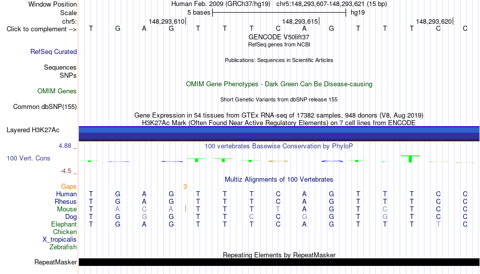Viewport: 480px width, 274px height.
Task: Click the OMIM Gene Phenotypes track title
Action: click(x=279, y=84)
